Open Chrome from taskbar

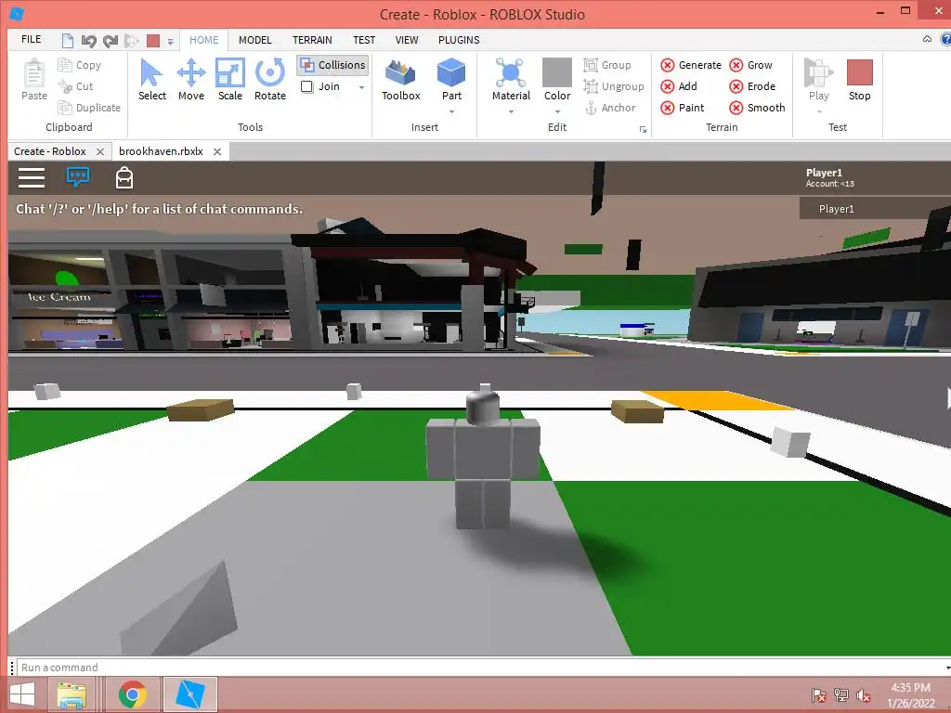point(132,694)
